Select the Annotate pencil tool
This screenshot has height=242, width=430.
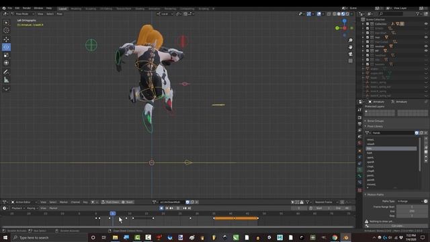click(6, 72)
